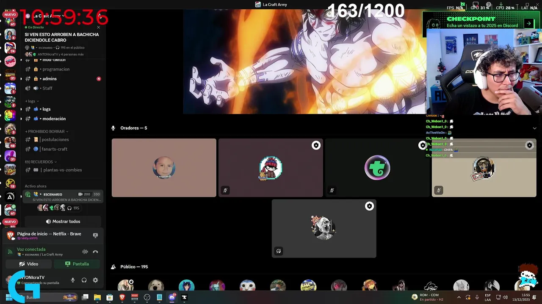Toggle Pantalla screen share button
The image size is (542, 304).
[77, 264]
